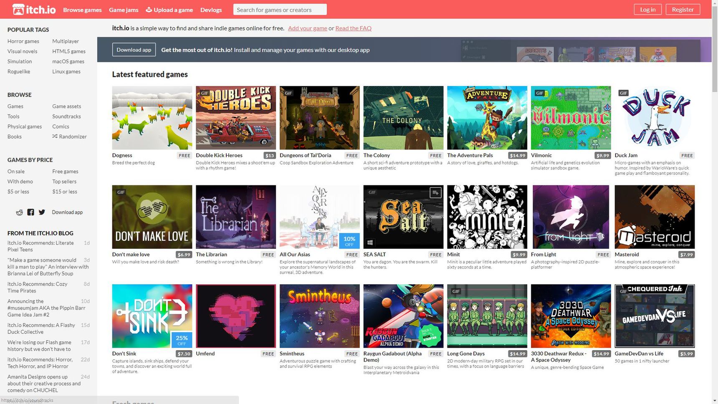Viewport: 718px width, 404px height.
Task: Open Soundtracks in sidebar
Action: [x=66, y=116]
